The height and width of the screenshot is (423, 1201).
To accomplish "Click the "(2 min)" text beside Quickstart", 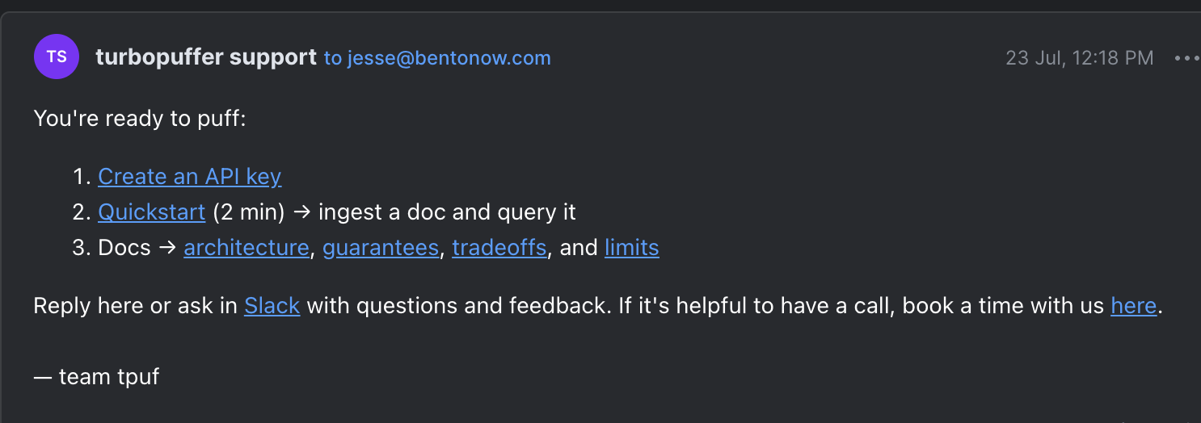I will pos(249,211).
